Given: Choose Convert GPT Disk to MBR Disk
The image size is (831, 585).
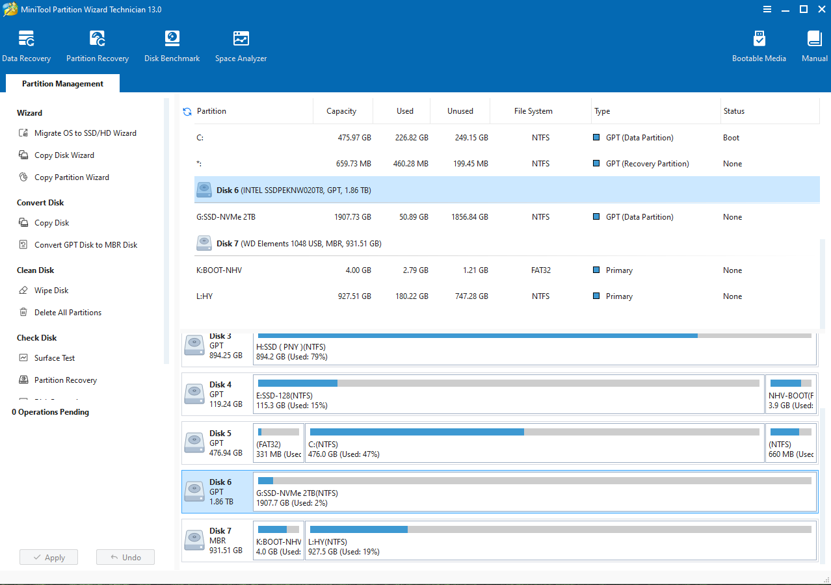Looking at the screenshot, I should point(85,245).
